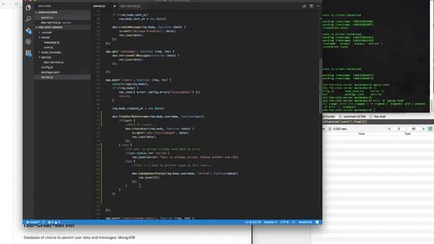This screenshot has height=244, width=434.
Task: Click browser back arrow behind the editor
Action: [4, 4]
